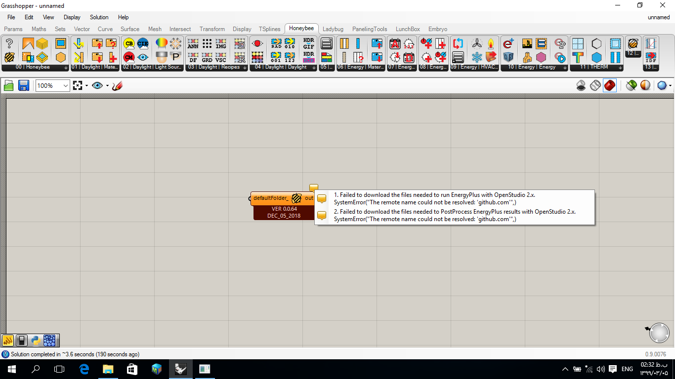675x379 pixels.
Task: Open the Windows Start menu
Action: [12, 369]
